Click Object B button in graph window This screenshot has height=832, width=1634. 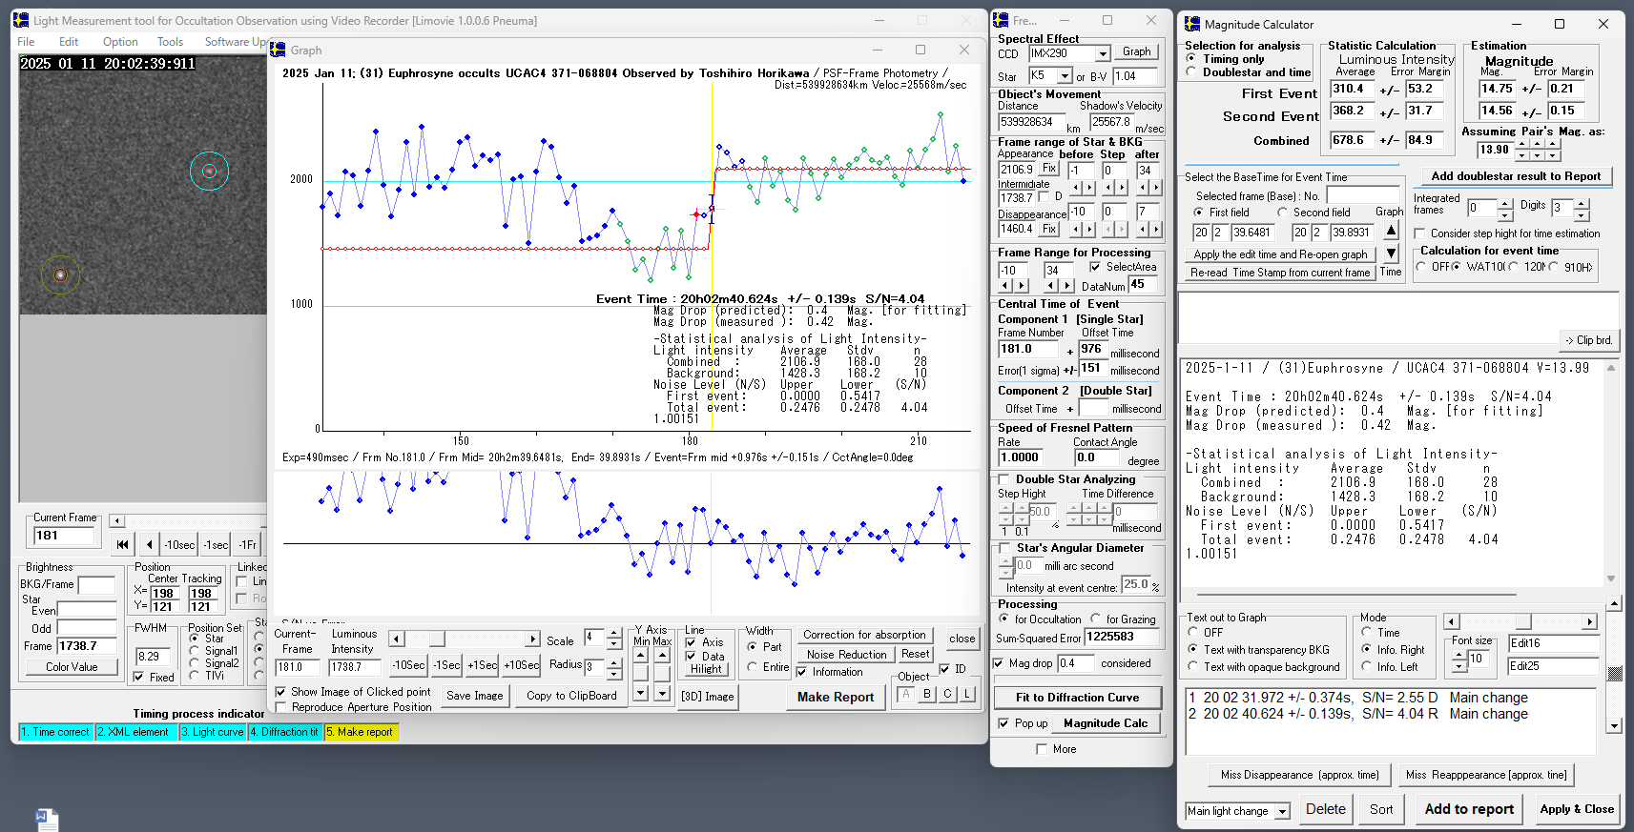coord(926,694)
